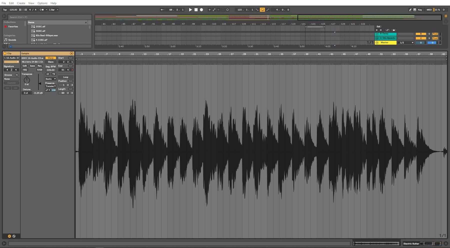450x248 pixels.
Task: Toggle the HiQ switch
Action: (25, 70)
